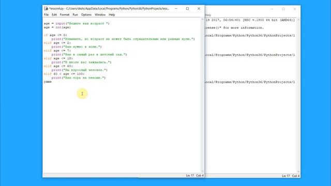Maximize the Python shell window behind
The image size is (331, 186).
click(283, 9)
